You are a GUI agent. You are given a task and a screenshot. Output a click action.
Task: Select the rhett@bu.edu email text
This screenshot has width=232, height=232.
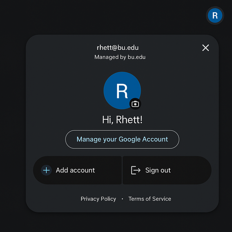click(x=118, y=48)
